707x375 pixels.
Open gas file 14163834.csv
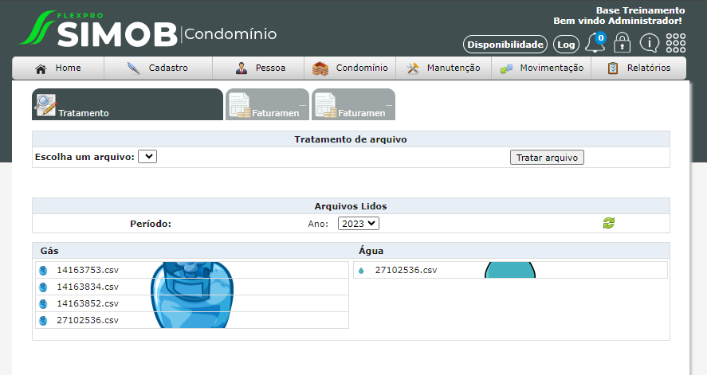pyautogui.click(x=88, y=287)
